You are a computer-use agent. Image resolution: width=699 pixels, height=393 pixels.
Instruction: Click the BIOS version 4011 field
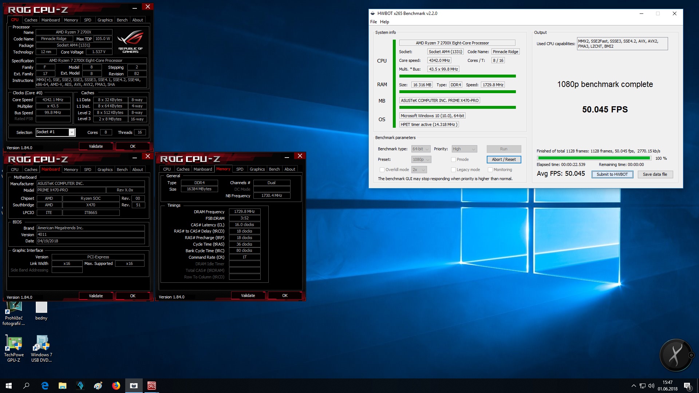tap(91, 234)
